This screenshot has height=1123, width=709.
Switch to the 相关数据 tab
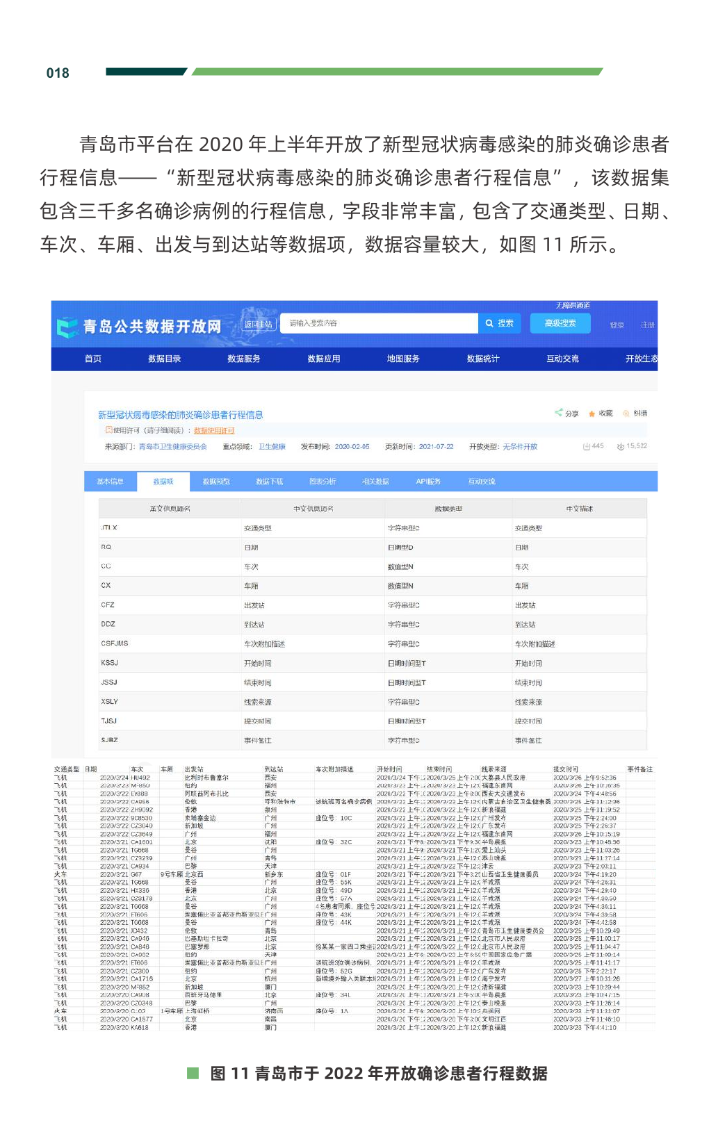[375, 482]
